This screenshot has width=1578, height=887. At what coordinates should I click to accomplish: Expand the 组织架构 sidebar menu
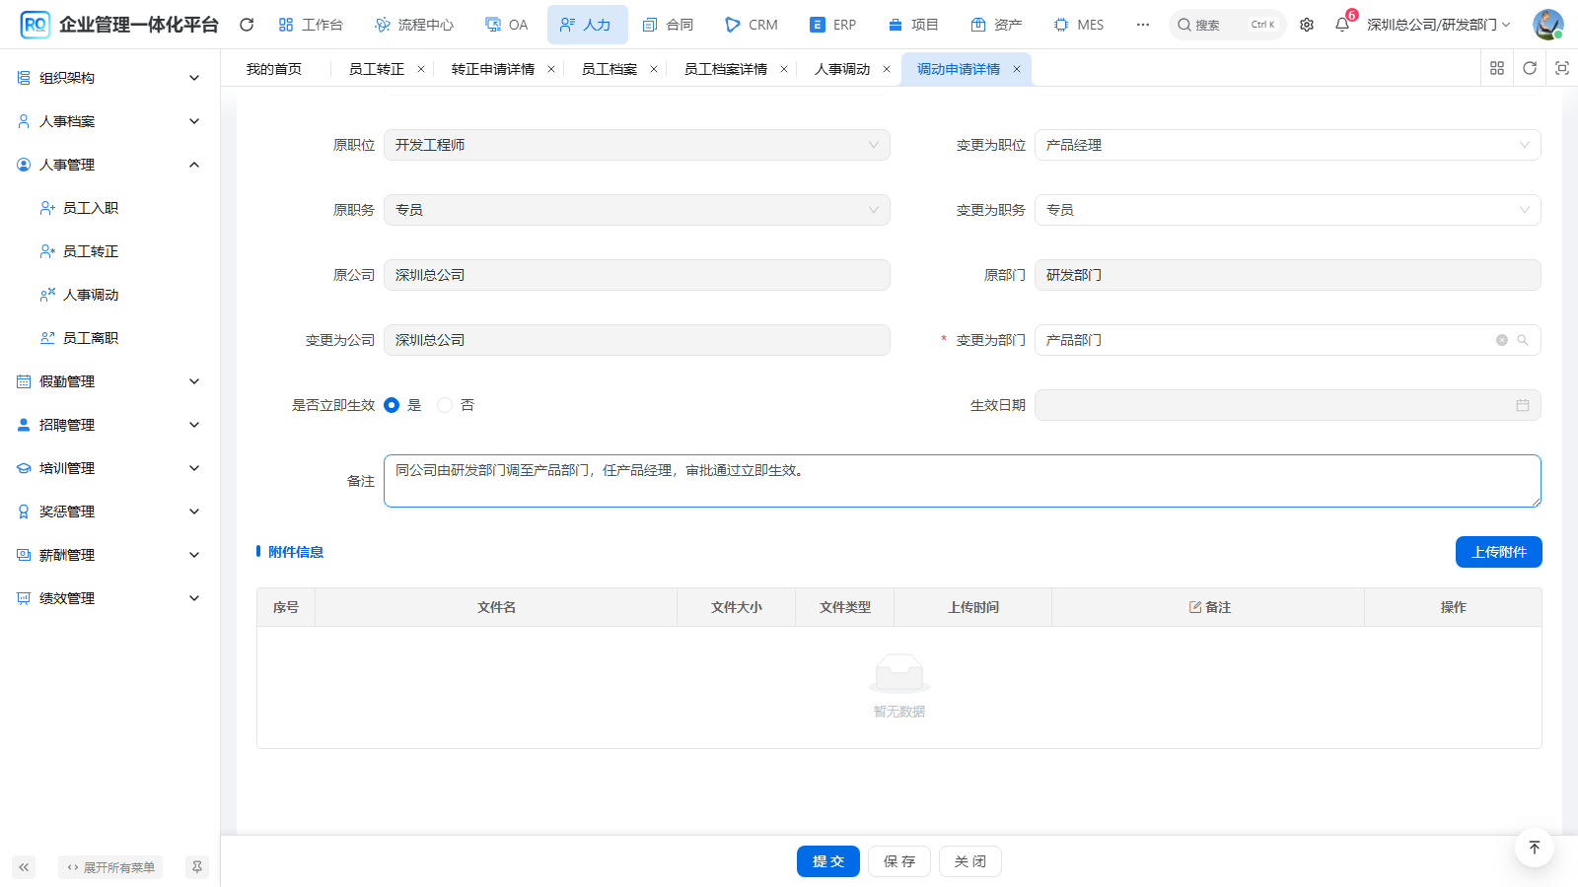pos(109,78)
